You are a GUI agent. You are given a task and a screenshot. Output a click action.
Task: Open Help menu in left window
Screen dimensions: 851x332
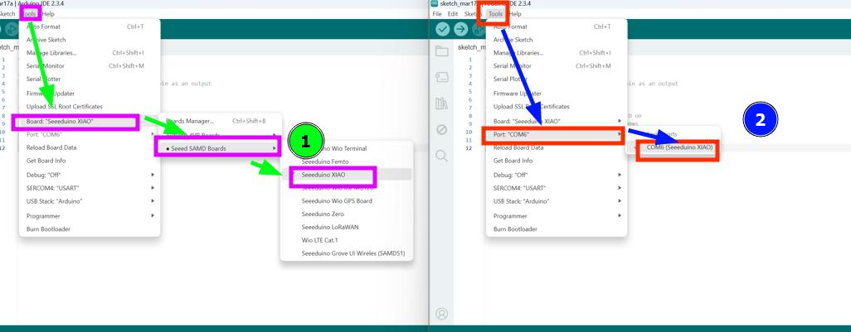pyautogui.click(x=48, y=14)
